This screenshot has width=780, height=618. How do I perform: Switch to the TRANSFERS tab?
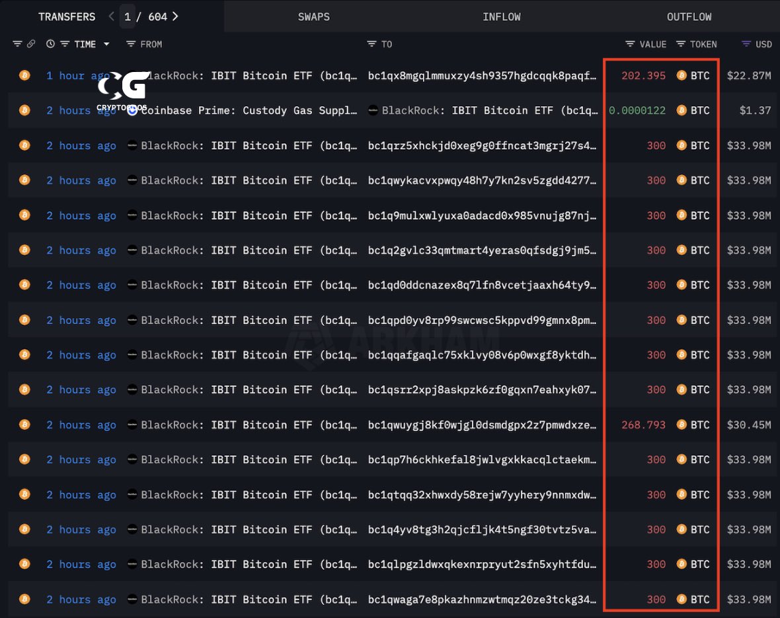pos(67,17)
